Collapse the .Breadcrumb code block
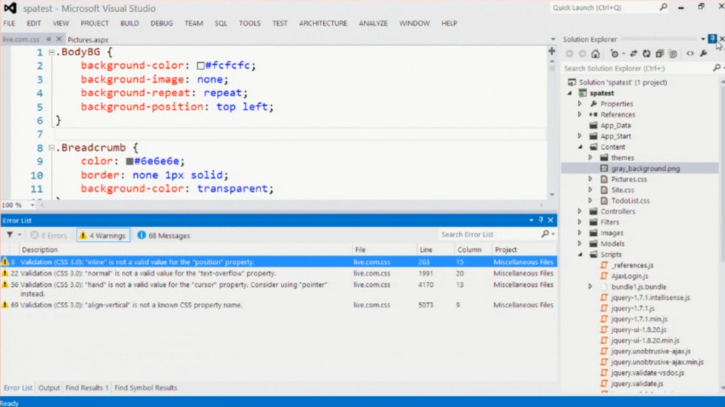Image resolution: width=725 pixels, height=407 pixels. click(52, 148)
